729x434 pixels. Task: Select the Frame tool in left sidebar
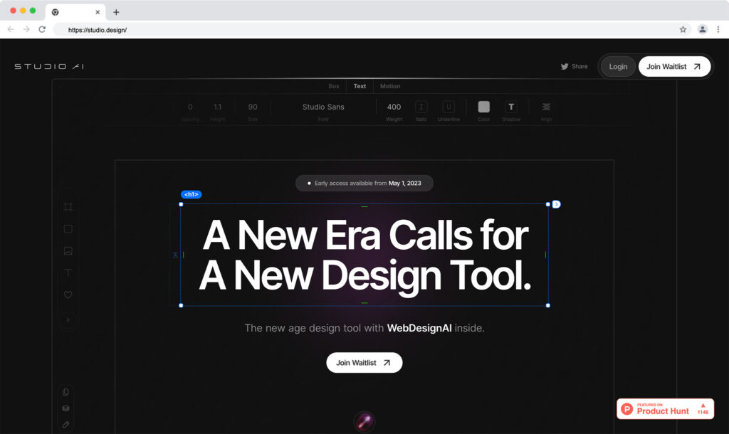[x=68, y=207]
